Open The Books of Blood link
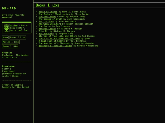 (50, 14)
